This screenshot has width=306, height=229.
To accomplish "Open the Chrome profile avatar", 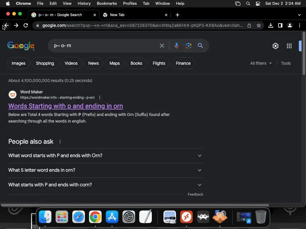I will 290,25.
